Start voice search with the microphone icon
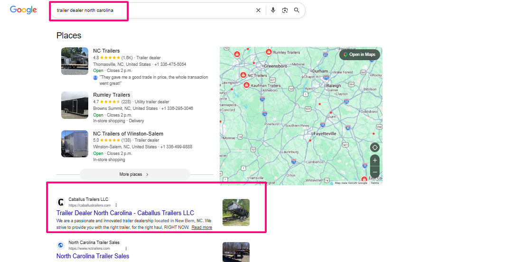The image size is (521, 262). click(x=273, y=10)
